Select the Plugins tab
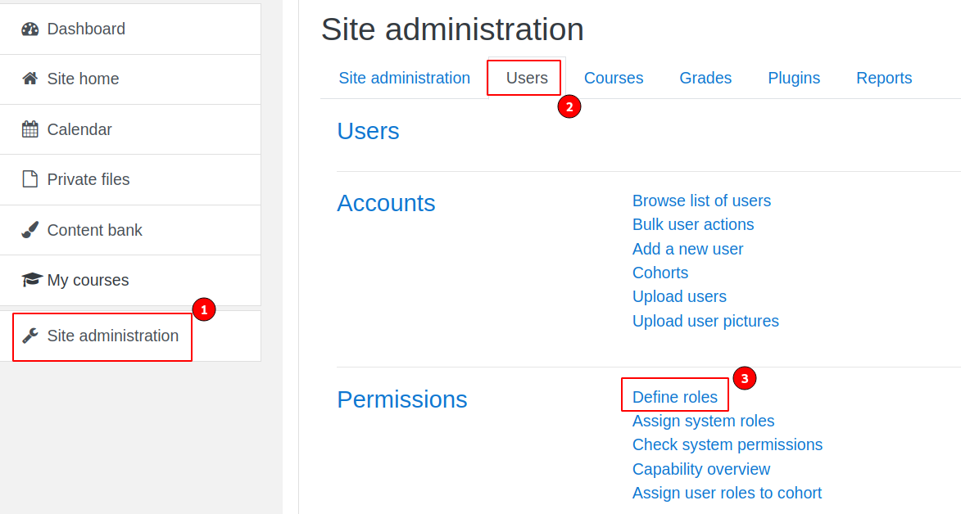This screenshot has height=514, width=961. pos(793,78)
